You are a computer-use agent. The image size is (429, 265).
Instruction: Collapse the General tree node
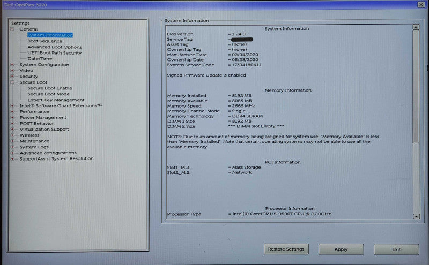[x=12, y=29]
